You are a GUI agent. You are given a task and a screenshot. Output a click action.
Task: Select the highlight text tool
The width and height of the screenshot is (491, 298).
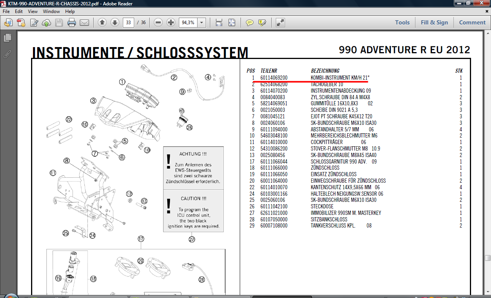[262, 23]
